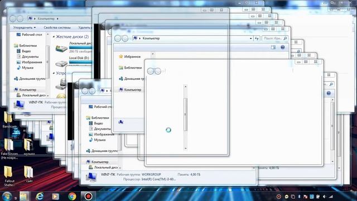Viewport: 357px width, 201px height.
Task: Select the Компьютер breadcrumb in top-left address bar
Action: [x=46, y=18]
